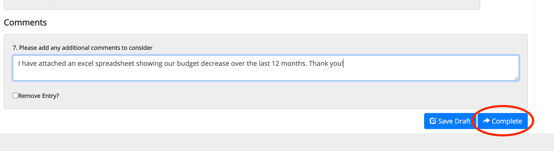The height and width of the screenshot is (151, 554).
Task: Focus the additional comments text area
Action: (x=266, y=68)
